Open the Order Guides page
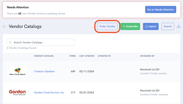This screenshot has height=104, width=183. click(x=107, y=26)
